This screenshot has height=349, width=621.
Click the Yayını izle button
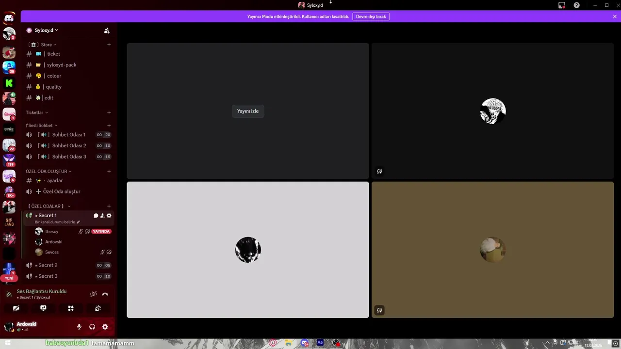(248, 111)
